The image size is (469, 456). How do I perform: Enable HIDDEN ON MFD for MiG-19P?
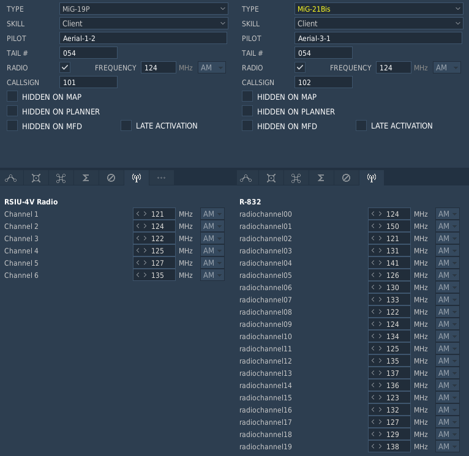[12, 126]
